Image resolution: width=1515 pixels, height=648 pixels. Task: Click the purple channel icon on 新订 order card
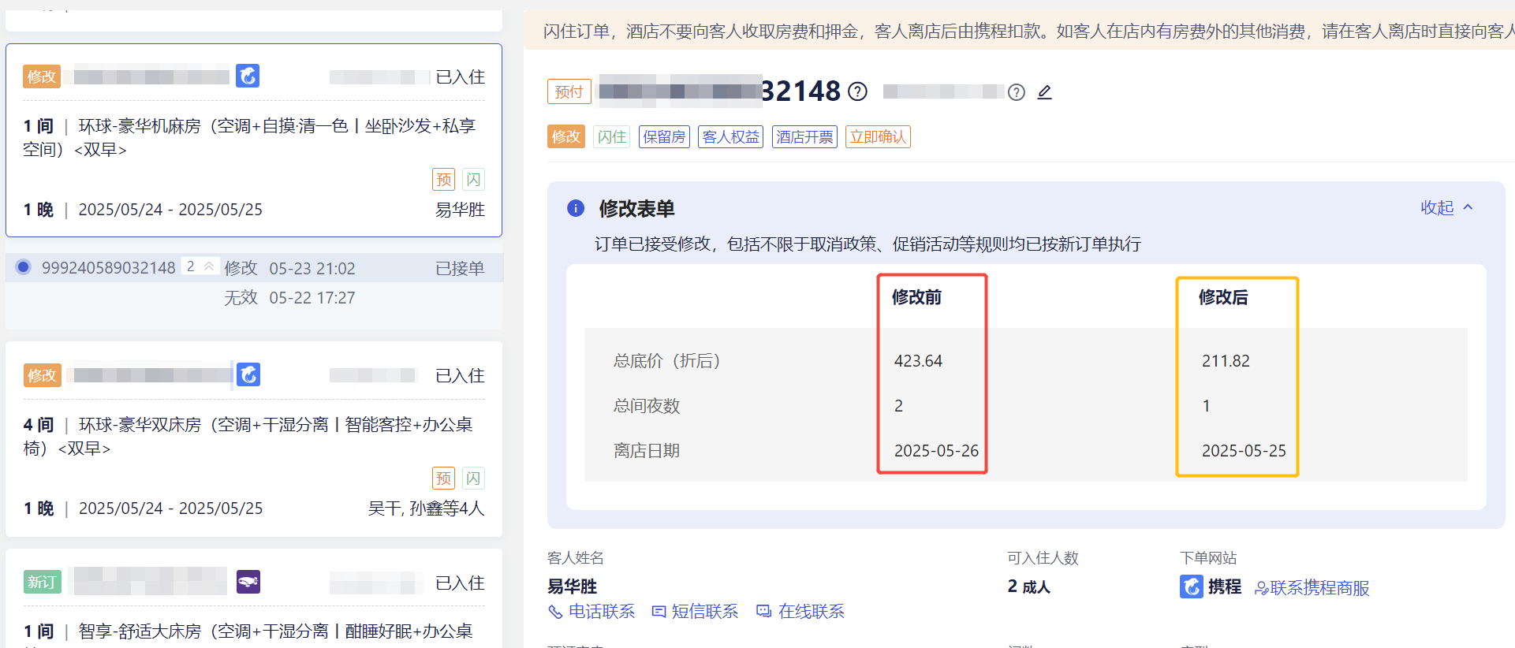pyautogui.click(x=248, y=582)
